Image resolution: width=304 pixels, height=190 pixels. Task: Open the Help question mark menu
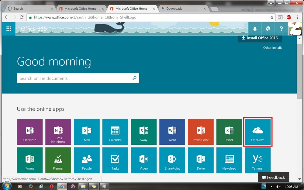click(281, 29)
